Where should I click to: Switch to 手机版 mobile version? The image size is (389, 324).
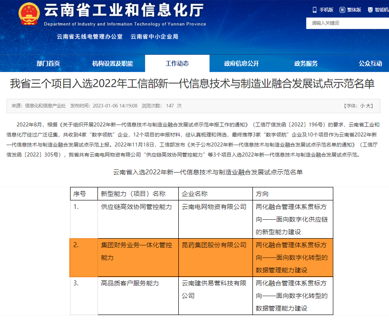click(x=326, y=10)
